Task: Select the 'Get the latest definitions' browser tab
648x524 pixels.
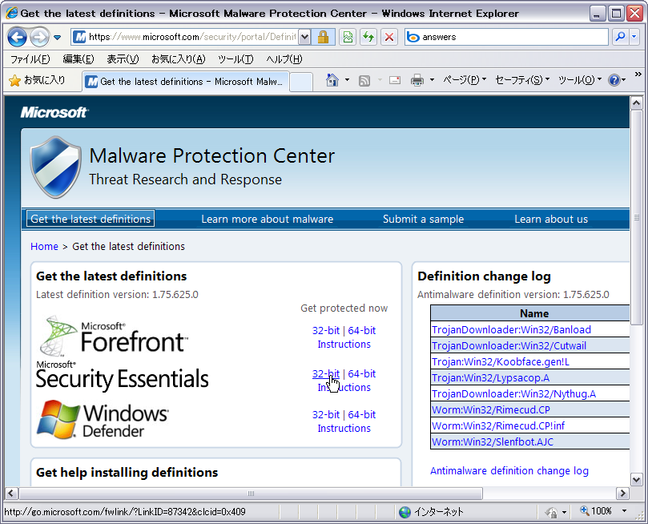Action: pyautogui.click(x=186, y=82)
